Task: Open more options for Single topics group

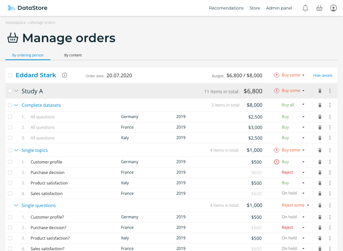Action: pyautogui.click(x=330, y=150)
